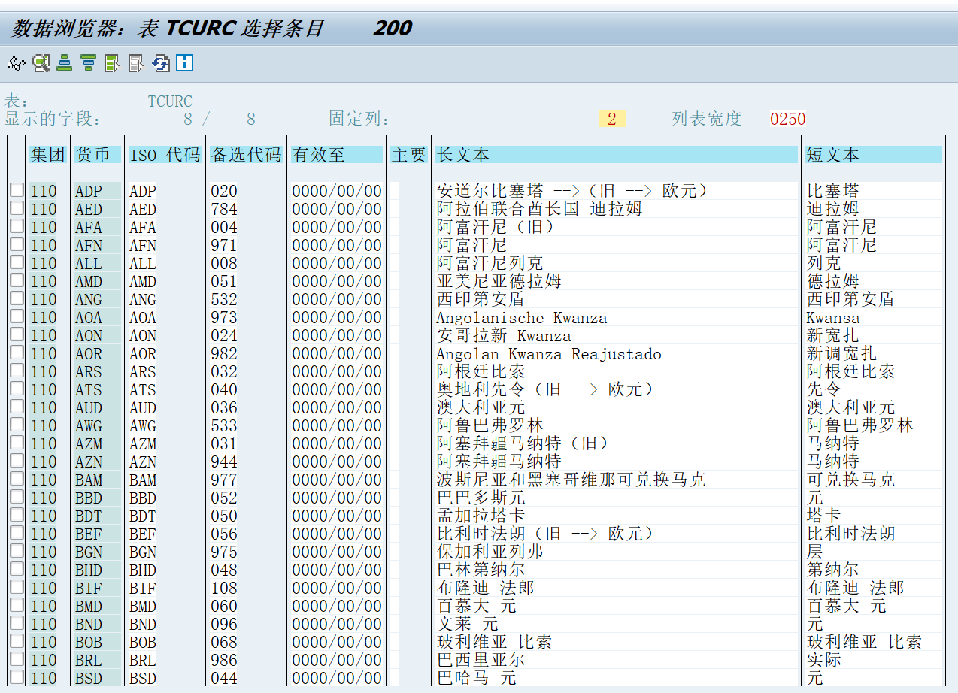Click long text 西印第安盾
The image size is (958, 693).
tap(481, 299)
